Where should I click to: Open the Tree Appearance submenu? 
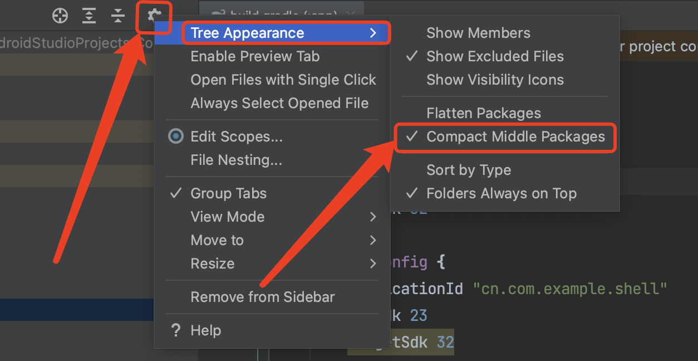[247, 33]
